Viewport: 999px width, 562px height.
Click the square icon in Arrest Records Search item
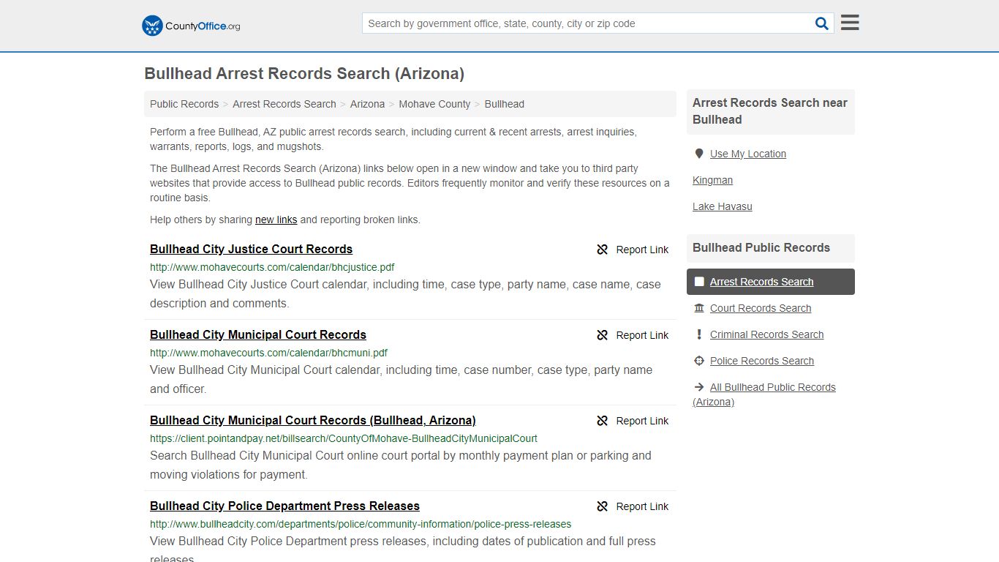(699, 282)
